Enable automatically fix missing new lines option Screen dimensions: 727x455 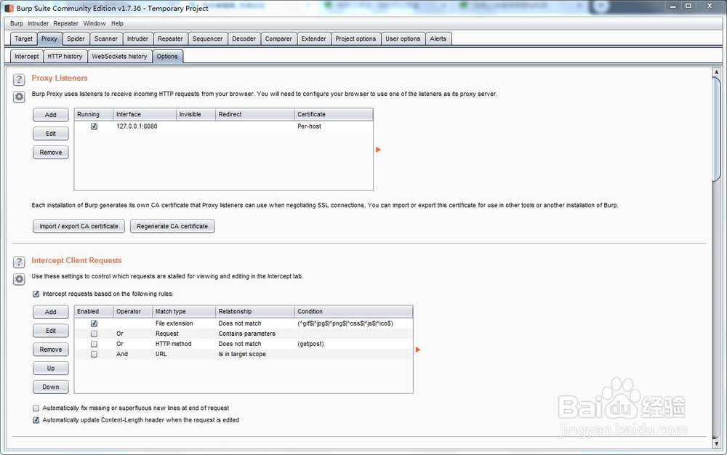tap(36, 408)
